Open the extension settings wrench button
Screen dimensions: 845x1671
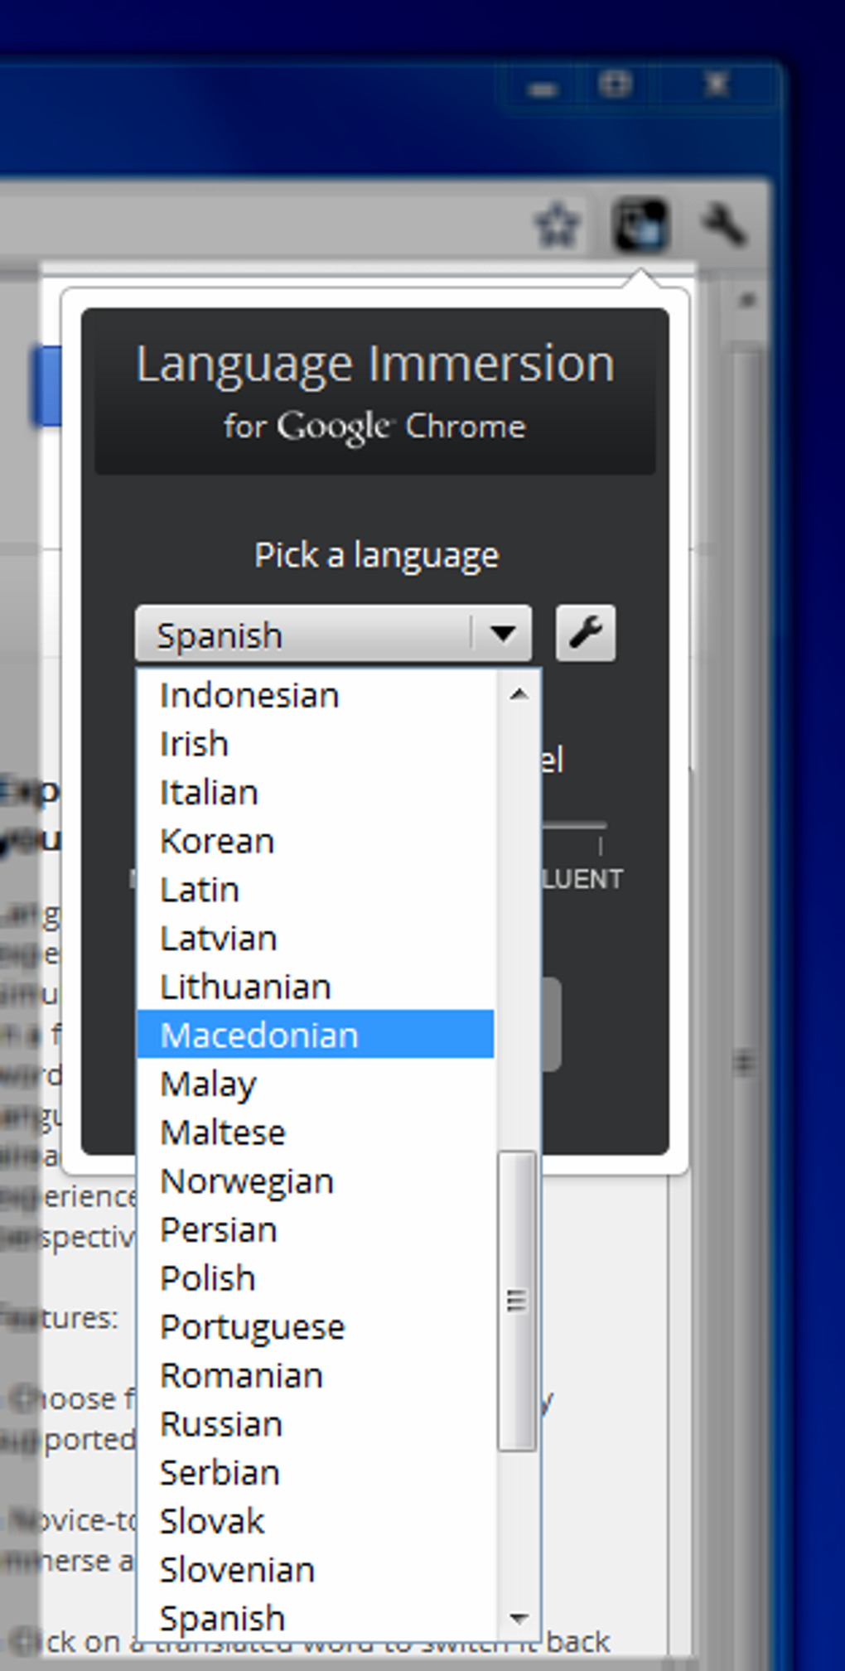(585, 634)
